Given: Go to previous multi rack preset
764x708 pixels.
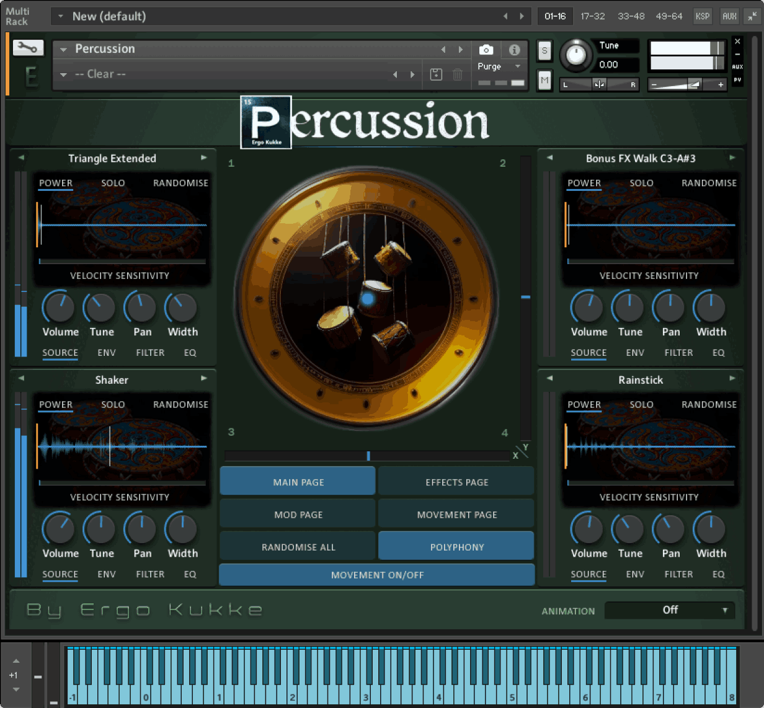Looking at the screenshot, I should pyautogui.click(x=505, y=16).
